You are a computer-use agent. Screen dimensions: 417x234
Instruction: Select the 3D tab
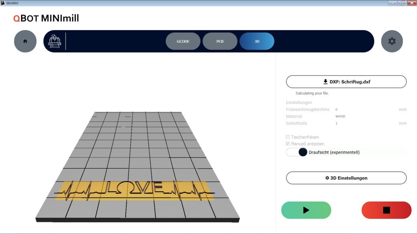pos(257,41)
